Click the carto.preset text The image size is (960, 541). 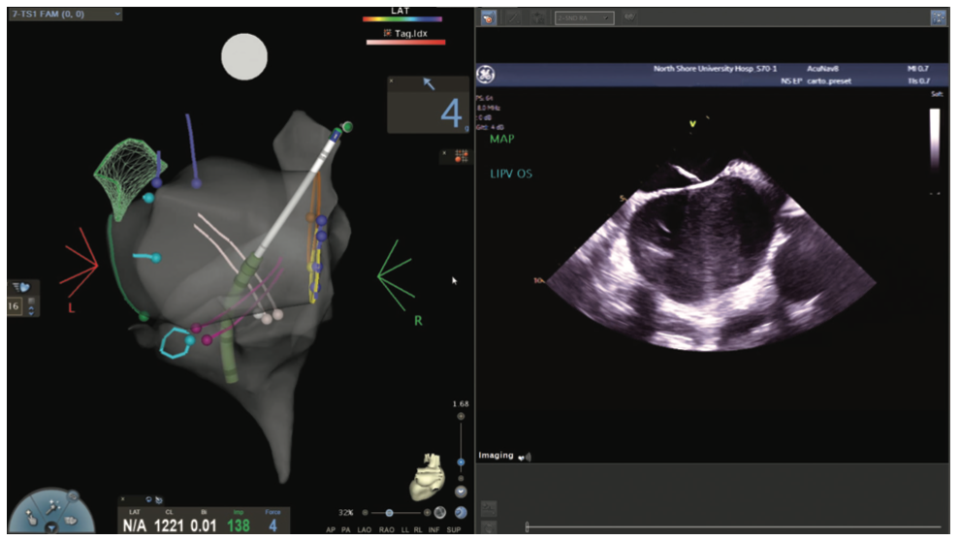[829, 80]
